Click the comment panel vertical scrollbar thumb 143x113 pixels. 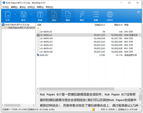point(140,98)
